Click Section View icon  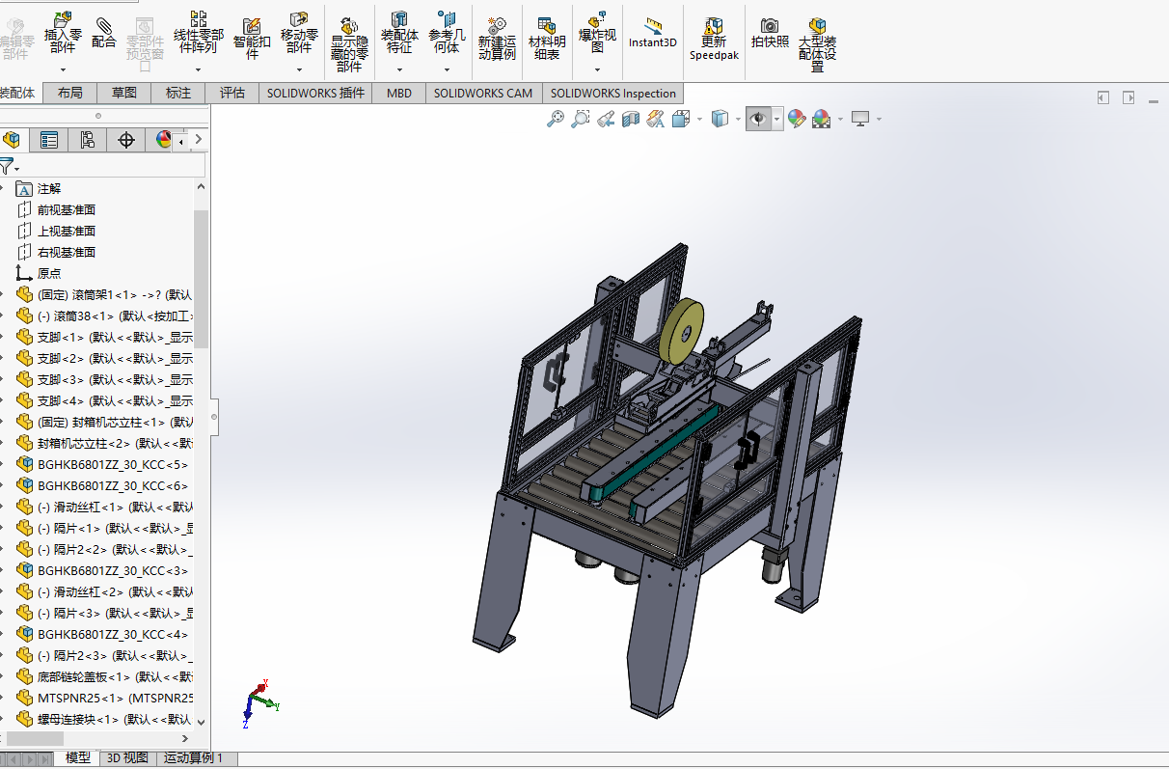(631, 119)
